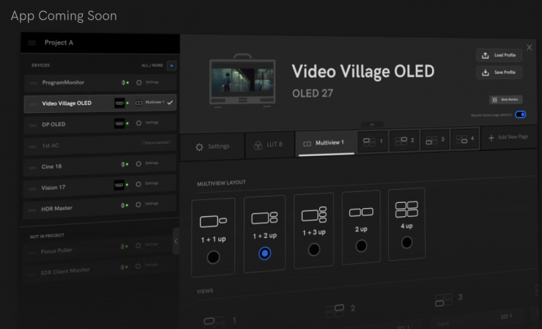Open the Settings tab
This screenshot has width=542, height=329.
click(212, 146)
